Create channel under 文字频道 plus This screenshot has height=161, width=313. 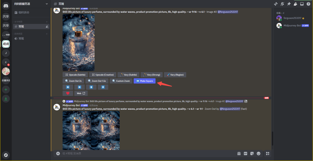click(47, 22)
